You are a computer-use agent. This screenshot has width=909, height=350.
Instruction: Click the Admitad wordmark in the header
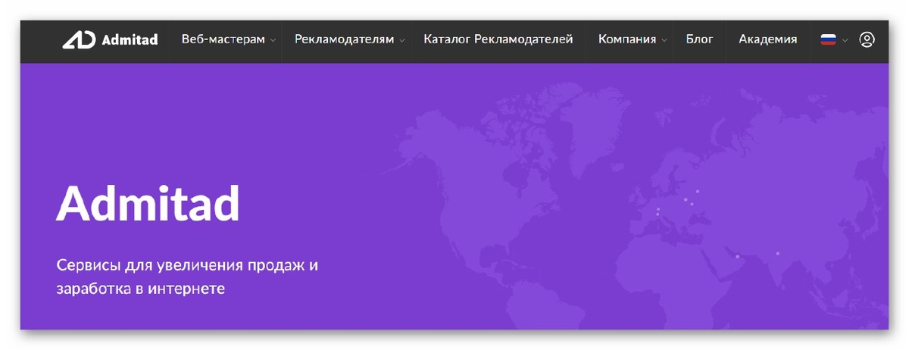coord(130,39)
